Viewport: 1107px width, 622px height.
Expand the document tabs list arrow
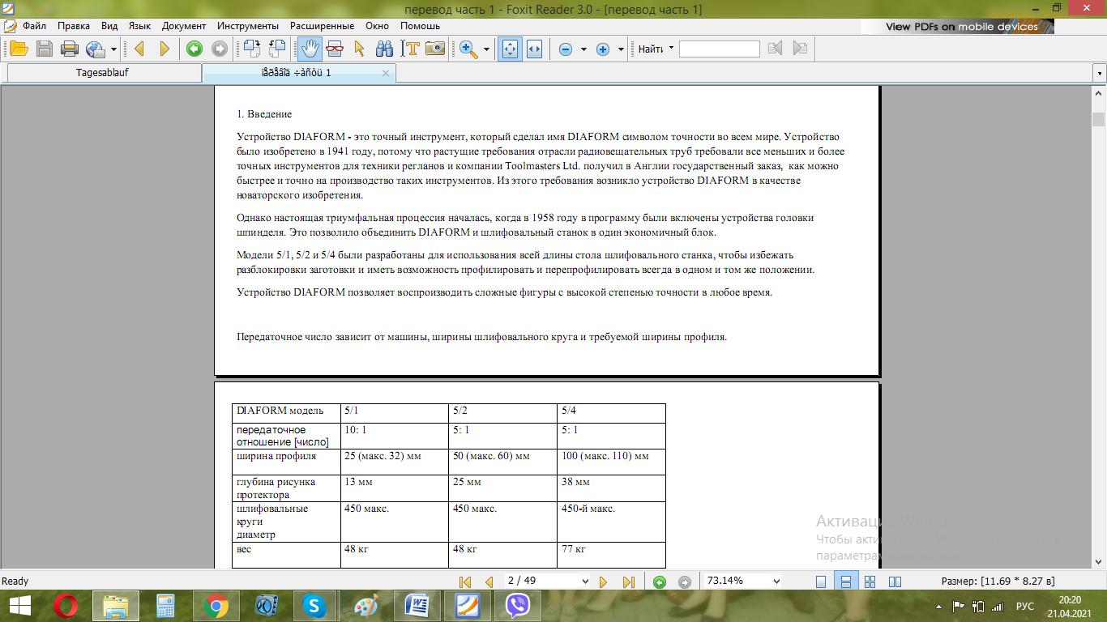coord(1100,73)
